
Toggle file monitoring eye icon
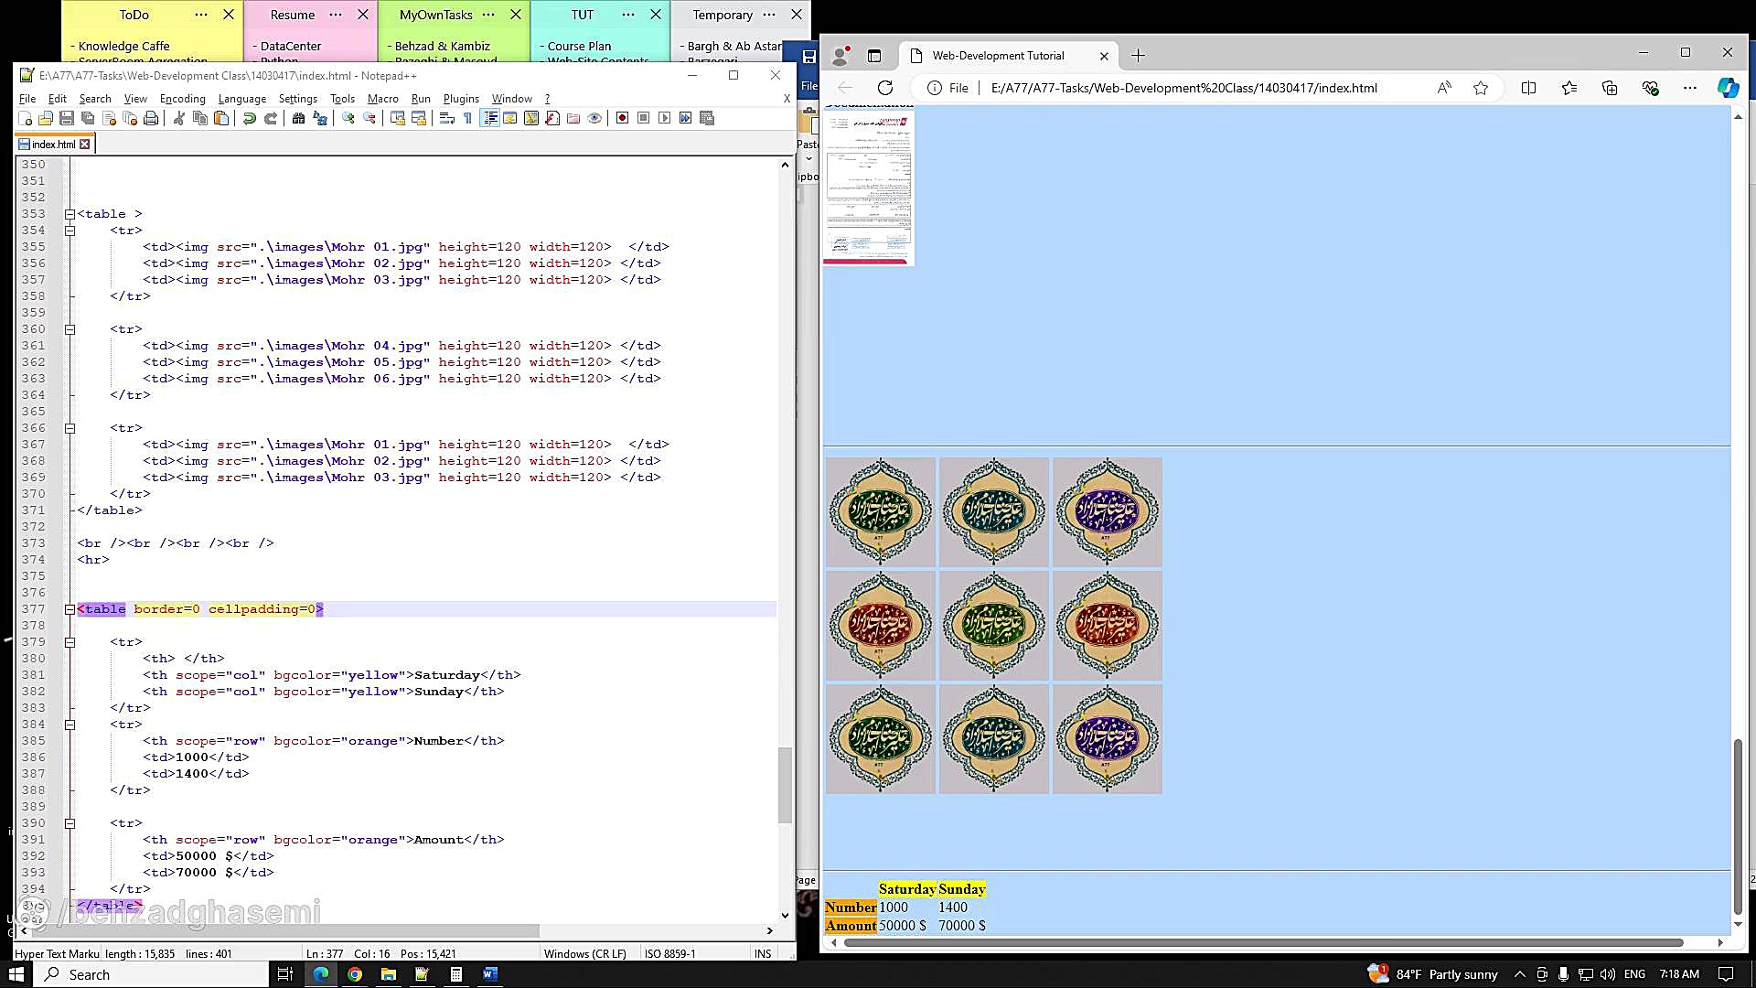click(594, 118)
